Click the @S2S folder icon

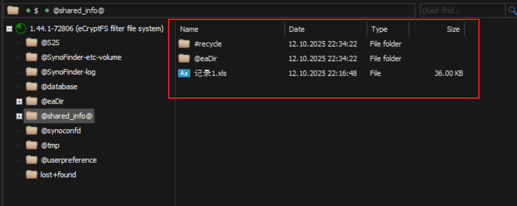pyautogui.click(x=31, y=43)
